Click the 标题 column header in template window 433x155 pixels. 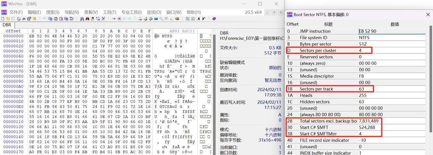tap(328, 24)
